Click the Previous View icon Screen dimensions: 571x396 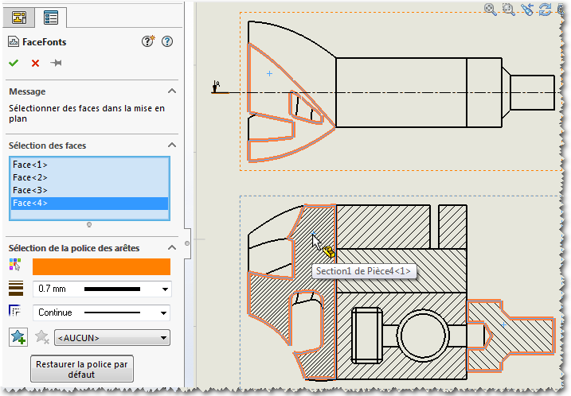click(527, 10)
